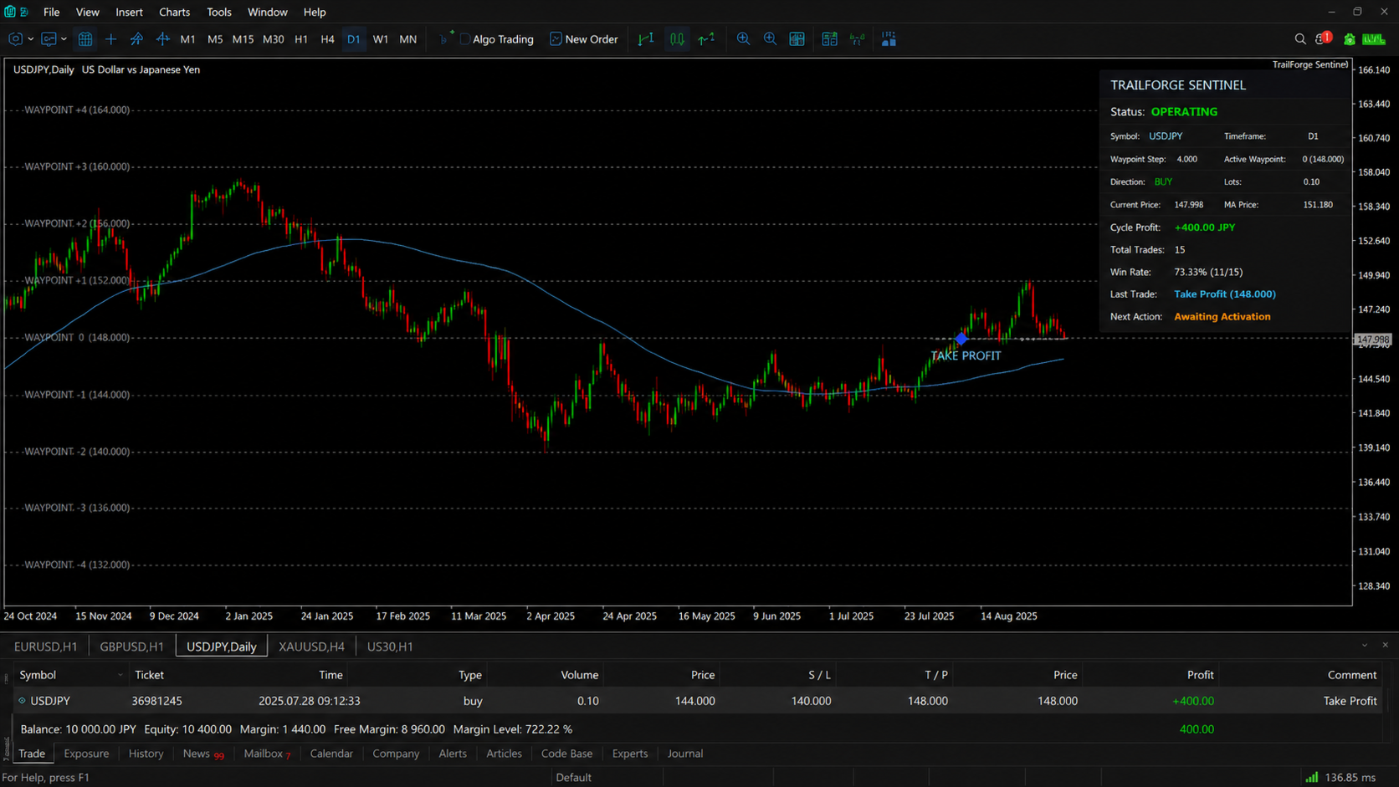Open the Calendar tab
This screenshot has height=787, width=1399.
tap(331, 754)
